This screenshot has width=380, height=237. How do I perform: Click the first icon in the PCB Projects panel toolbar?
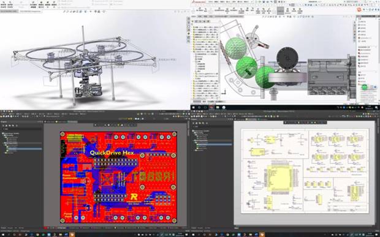[4, 126]
